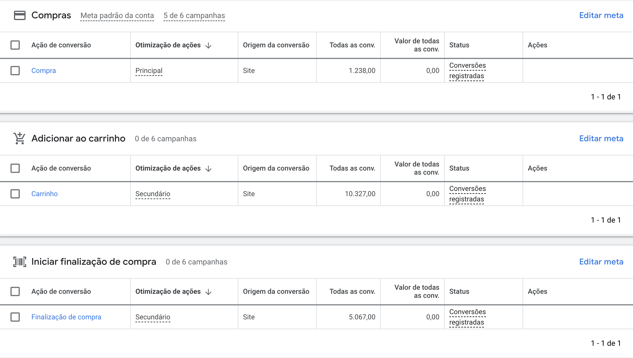Click Meta padrão da conta label
This screenshot has height=358, width=633.
[x=117, y=16]
